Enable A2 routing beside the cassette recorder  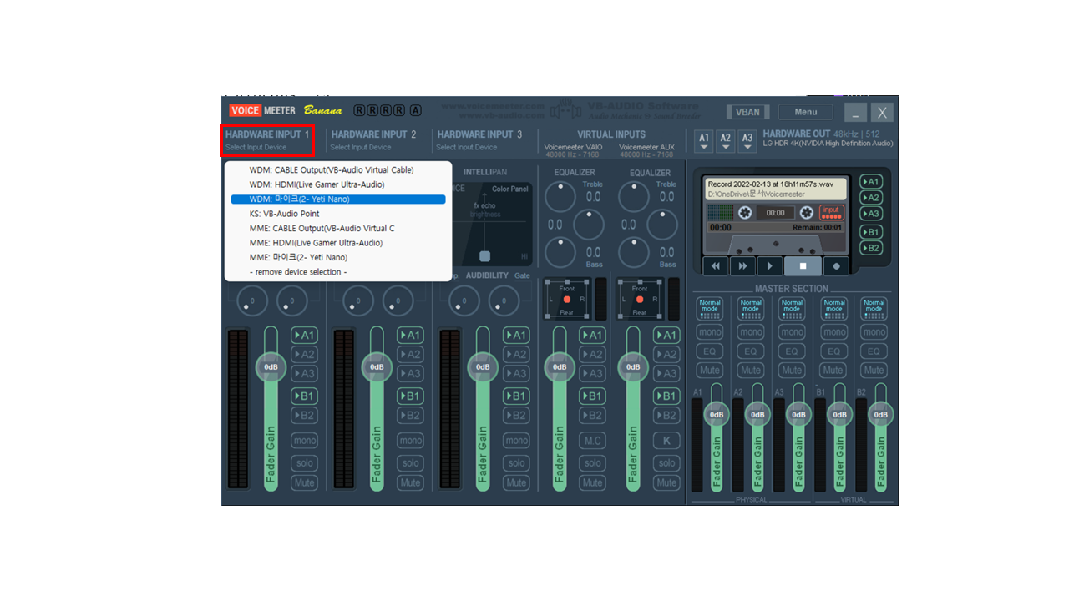click(x=871, y=198)
